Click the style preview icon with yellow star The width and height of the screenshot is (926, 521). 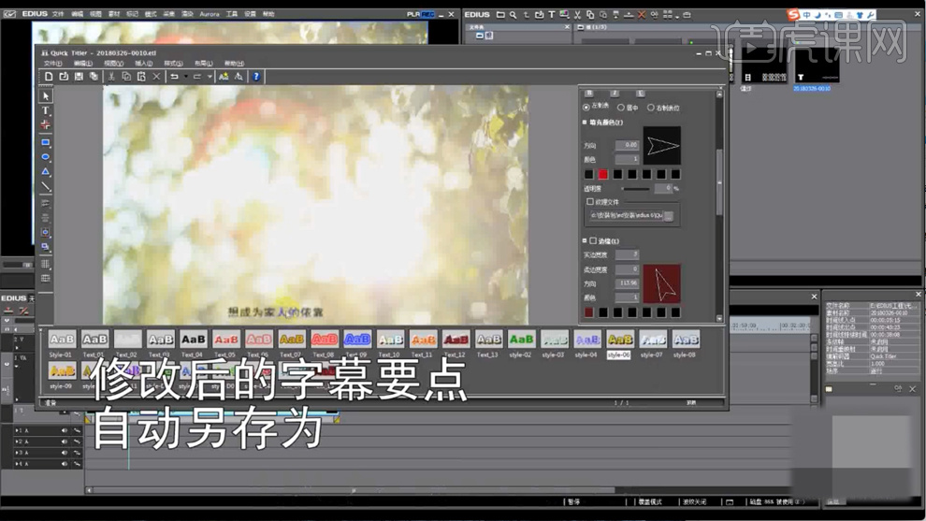pos(224,76)
